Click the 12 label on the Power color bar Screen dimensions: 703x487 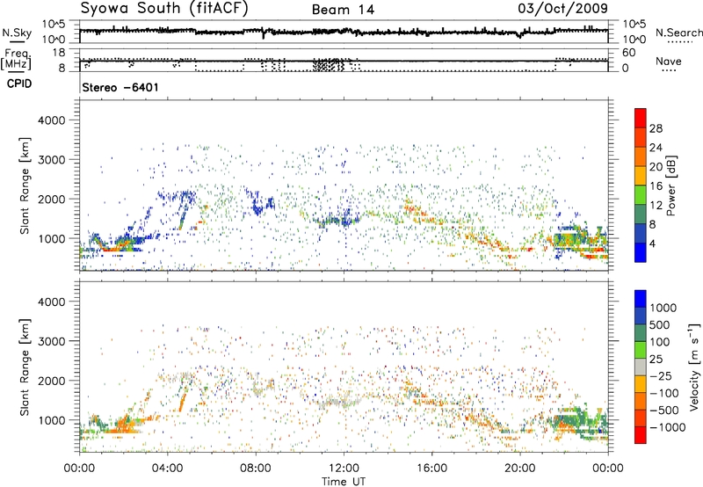click(656, 206)
